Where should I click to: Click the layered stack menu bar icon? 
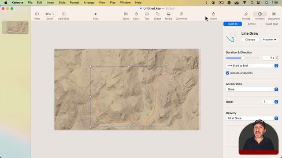tap(229, 3)
